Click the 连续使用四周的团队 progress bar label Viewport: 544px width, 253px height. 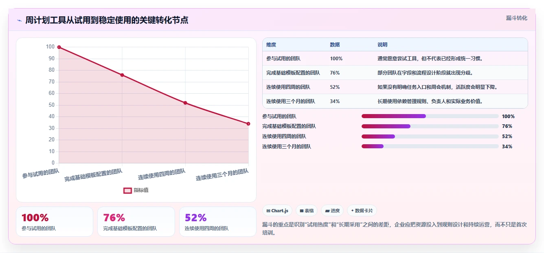pos(284,136)
